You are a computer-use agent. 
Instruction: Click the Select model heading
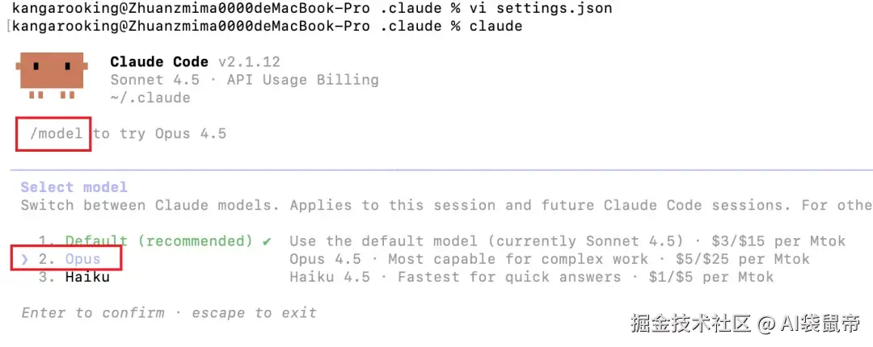(x=74, y=187)
